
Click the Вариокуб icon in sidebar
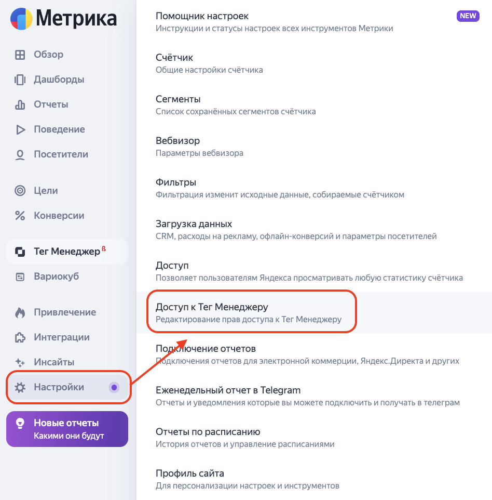pos(20,277)
